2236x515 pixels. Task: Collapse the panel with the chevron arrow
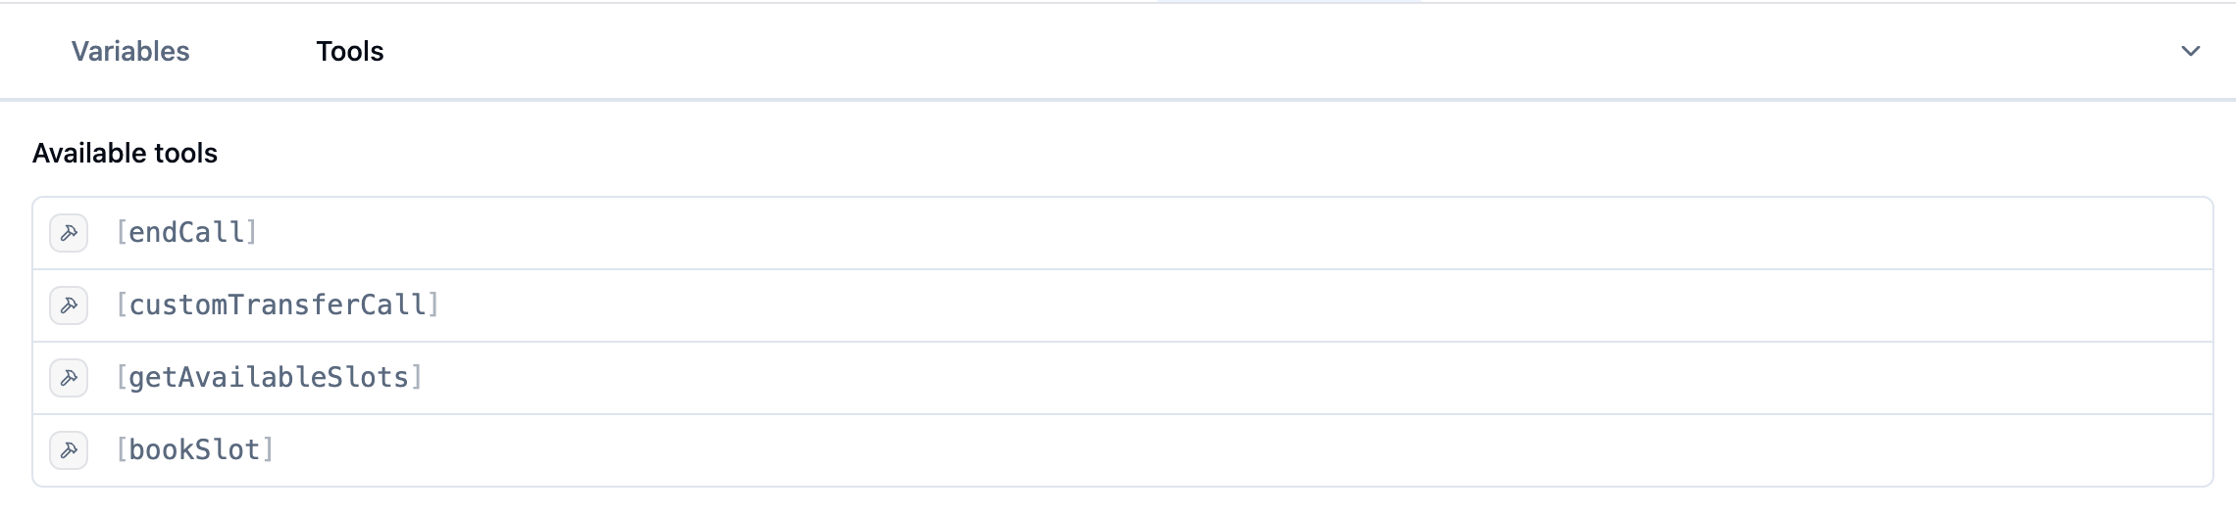(x=2190, y=51)
